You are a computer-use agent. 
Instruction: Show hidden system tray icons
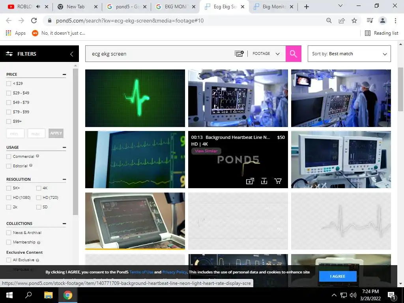334,295
